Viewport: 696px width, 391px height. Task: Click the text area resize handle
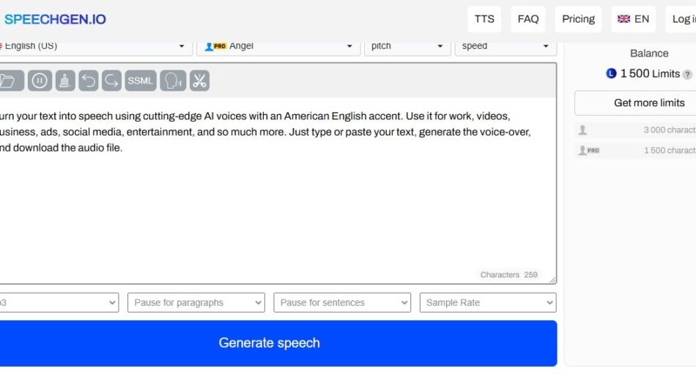click(x=552, y=280)
